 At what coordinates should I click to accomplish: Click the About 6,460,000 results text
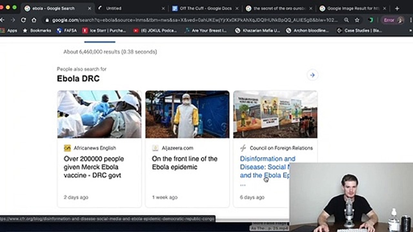110,52
